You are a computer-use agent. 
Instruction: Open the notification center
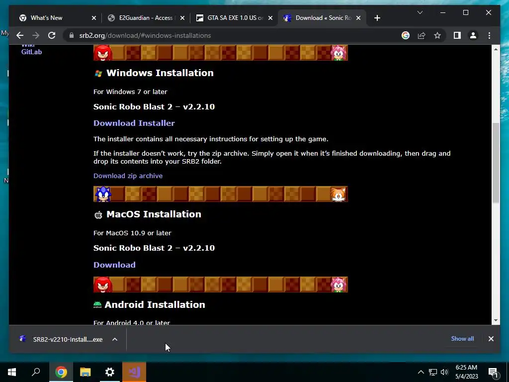pyautogui.click(x=493, y=373)
